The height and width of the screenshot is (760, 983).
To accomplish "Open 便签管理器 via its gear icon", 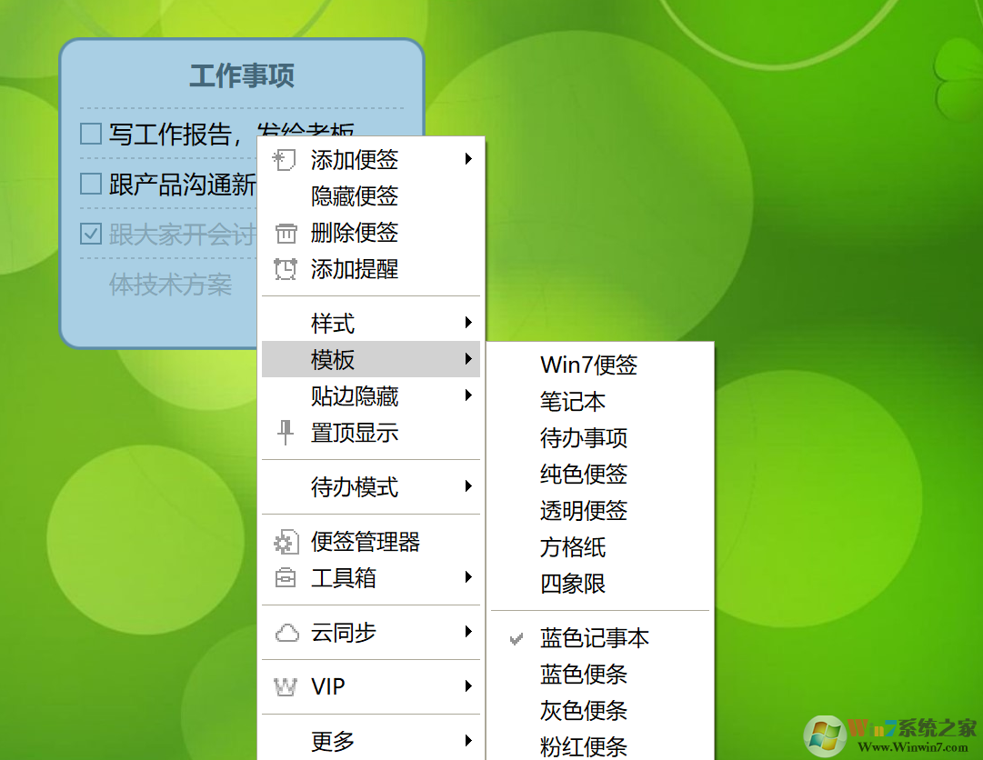I will coord(285,542).
